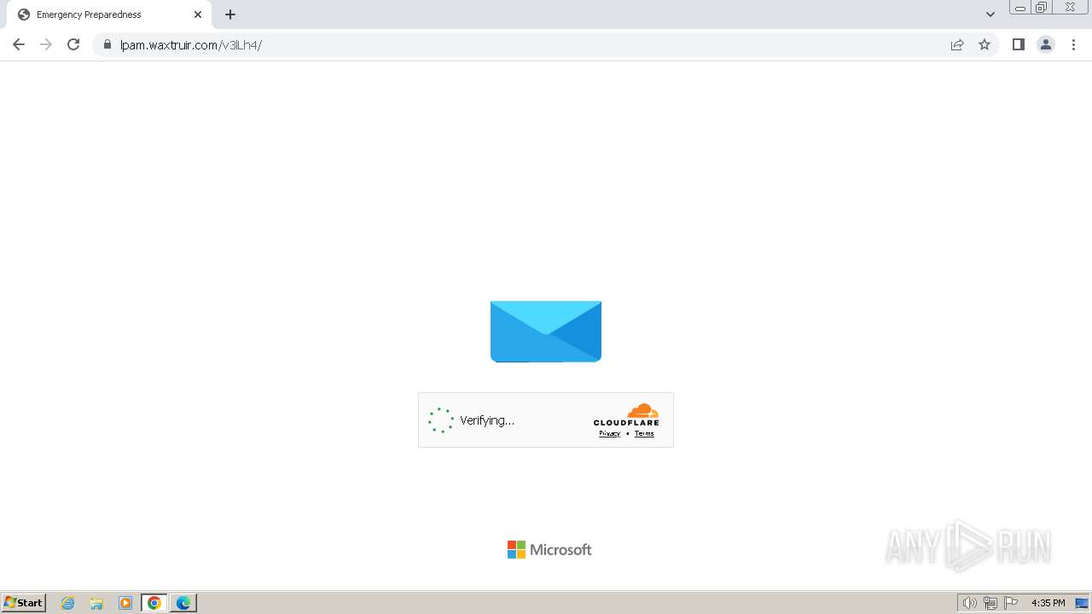
Task: Open Cloudflare Privacy link
Action: 609,433
